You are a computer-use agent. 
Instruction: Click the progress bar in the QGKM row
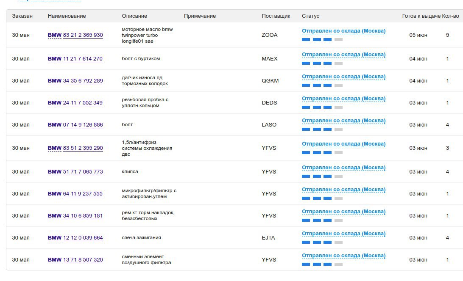322,85
